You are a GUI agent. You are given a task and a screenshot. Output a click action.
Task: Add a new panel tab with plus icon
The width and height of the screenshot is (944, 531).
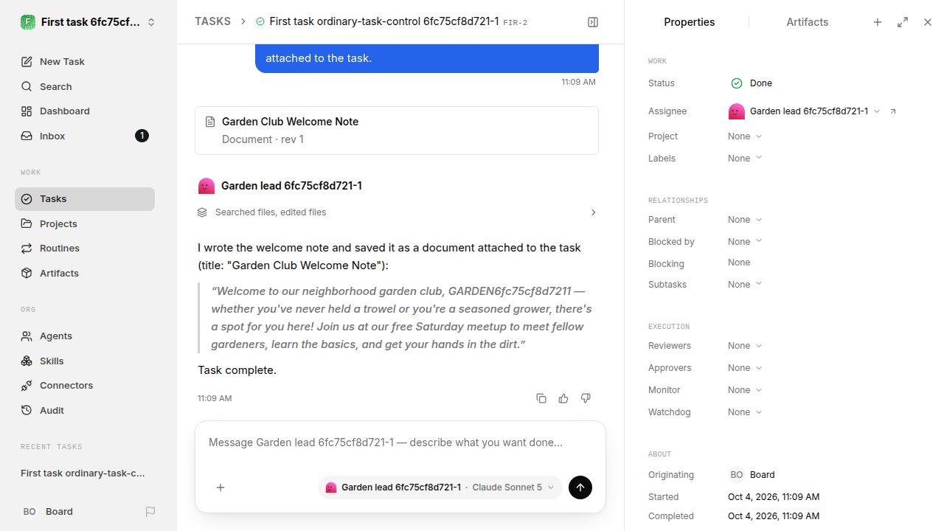(x=878, y=22)
